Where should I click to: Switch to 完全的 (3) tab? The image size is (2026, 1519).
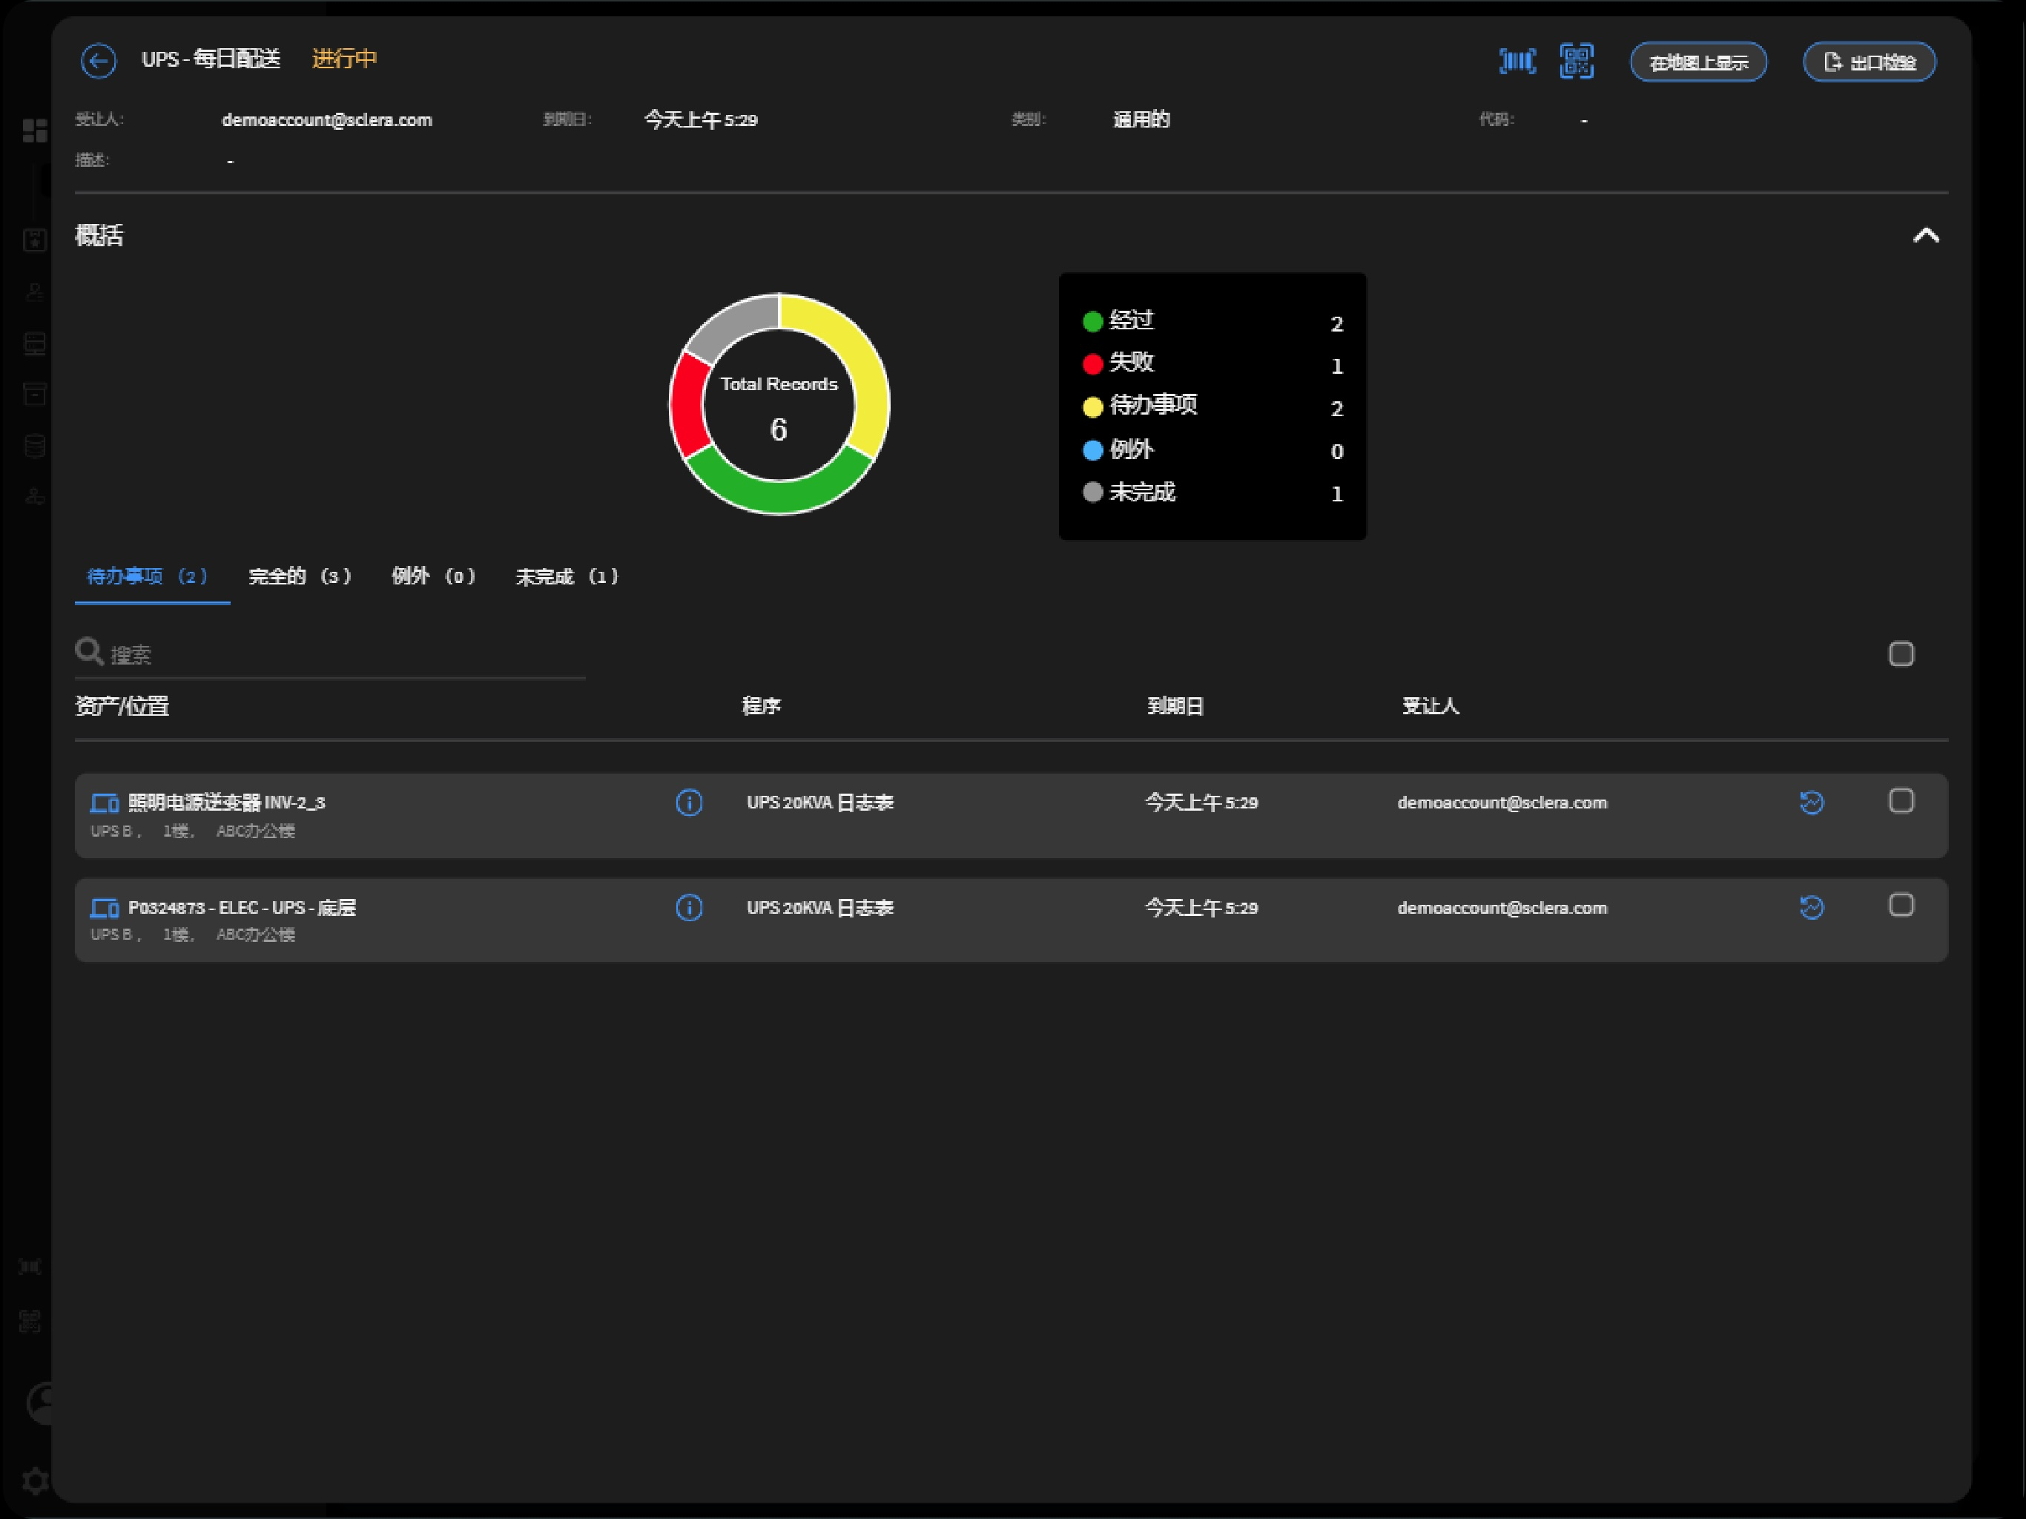click(x=300, y=576)
